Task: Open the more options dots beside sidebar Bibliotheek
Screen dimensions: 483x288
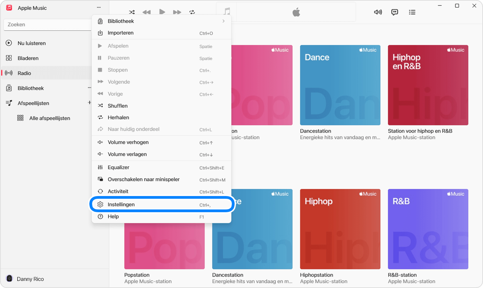Action: (89, 88)
